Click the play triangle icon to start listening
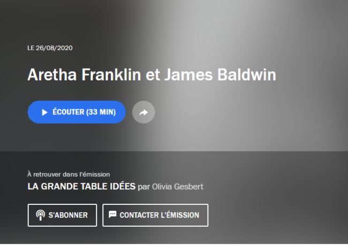This screenshot has height=245, width=348. click(44, 112)
